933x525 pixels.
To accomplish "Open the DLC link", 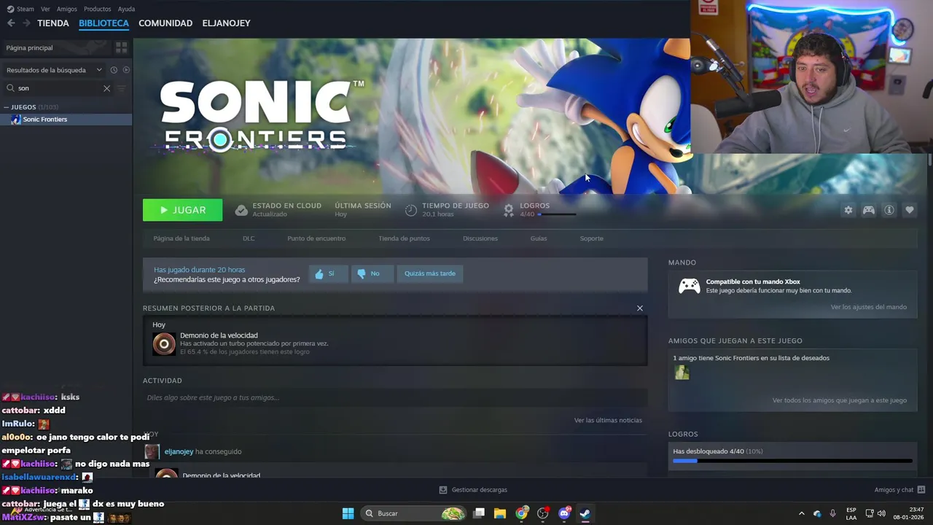I will tap(249, 238).
